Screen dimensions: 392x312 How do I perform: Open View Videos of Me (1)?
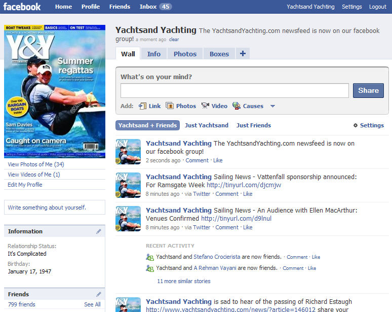pyautogui.click(x=34, y=175)
